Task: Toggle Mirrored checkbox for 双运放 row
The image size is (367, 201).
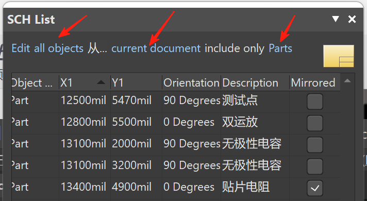Action: click(315, 123)
